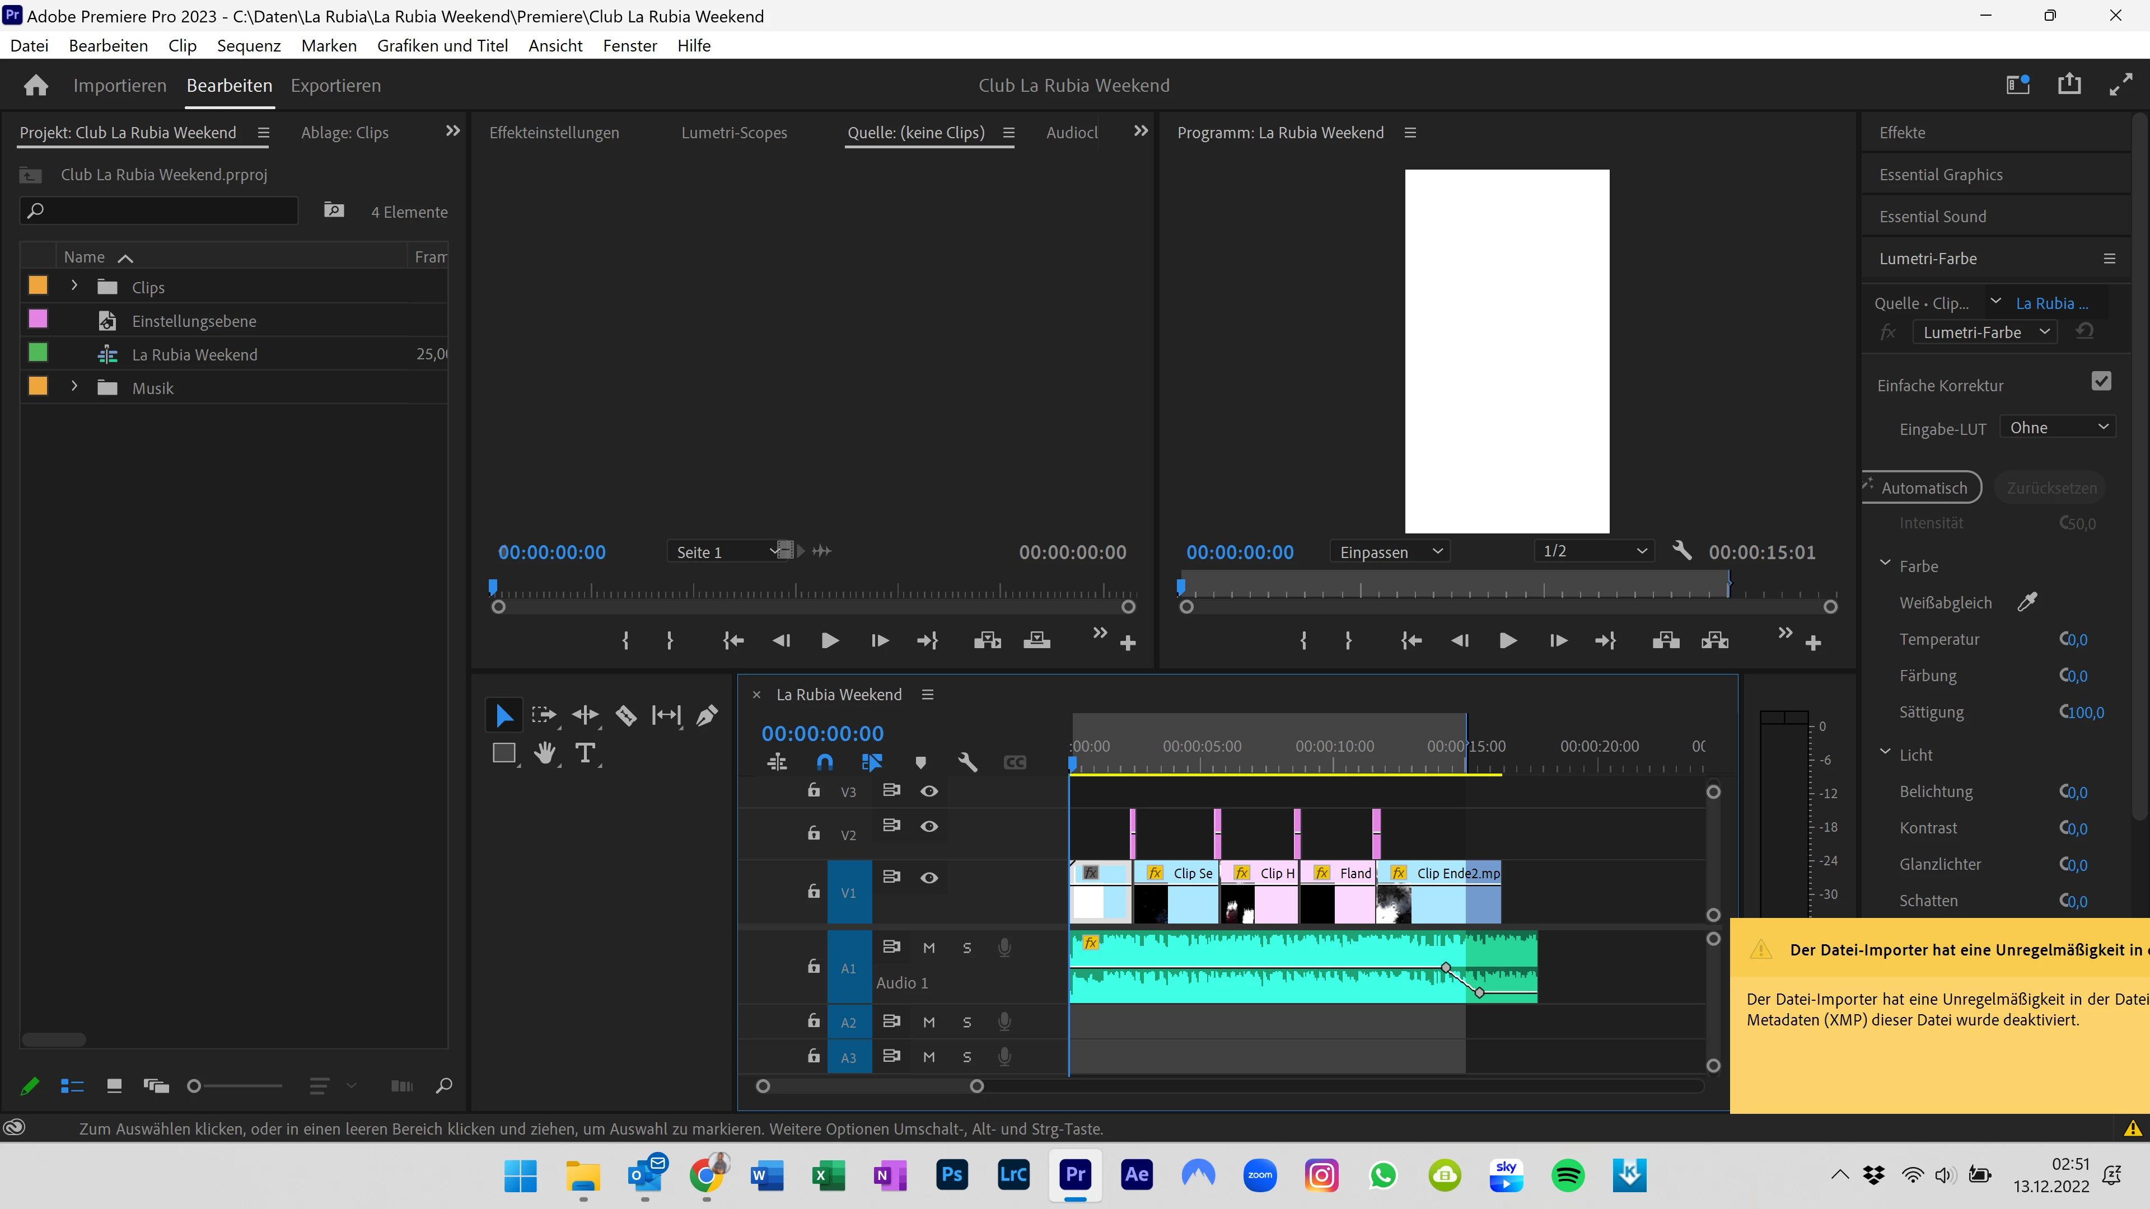Select the Razor tool in the tool panel
Image resolution: width=2150 pixels, height=1209 pixels.
[626, 715]
